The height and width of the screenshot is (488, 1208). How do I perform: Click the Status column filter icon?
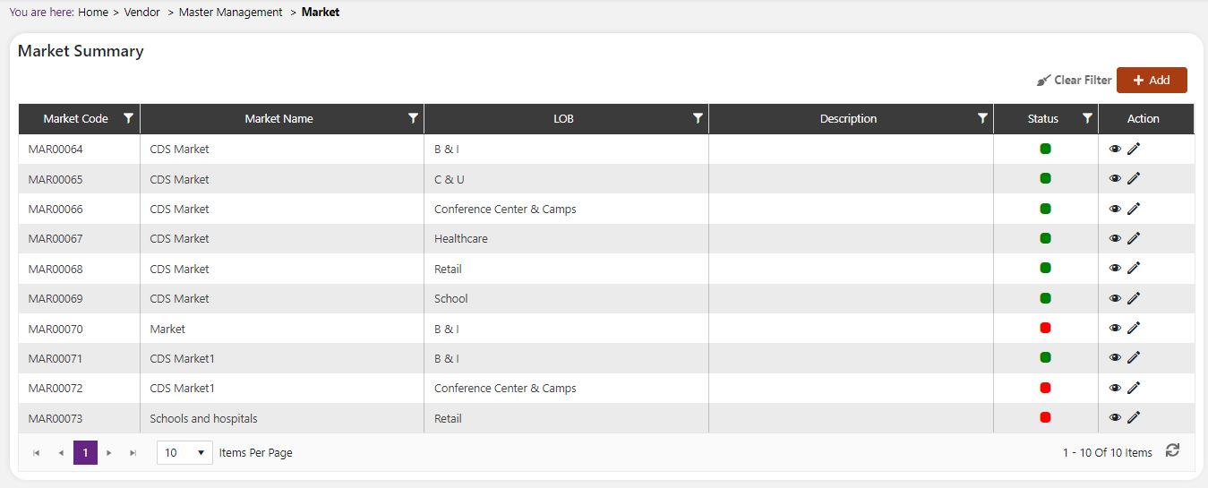coord(1087,118)
